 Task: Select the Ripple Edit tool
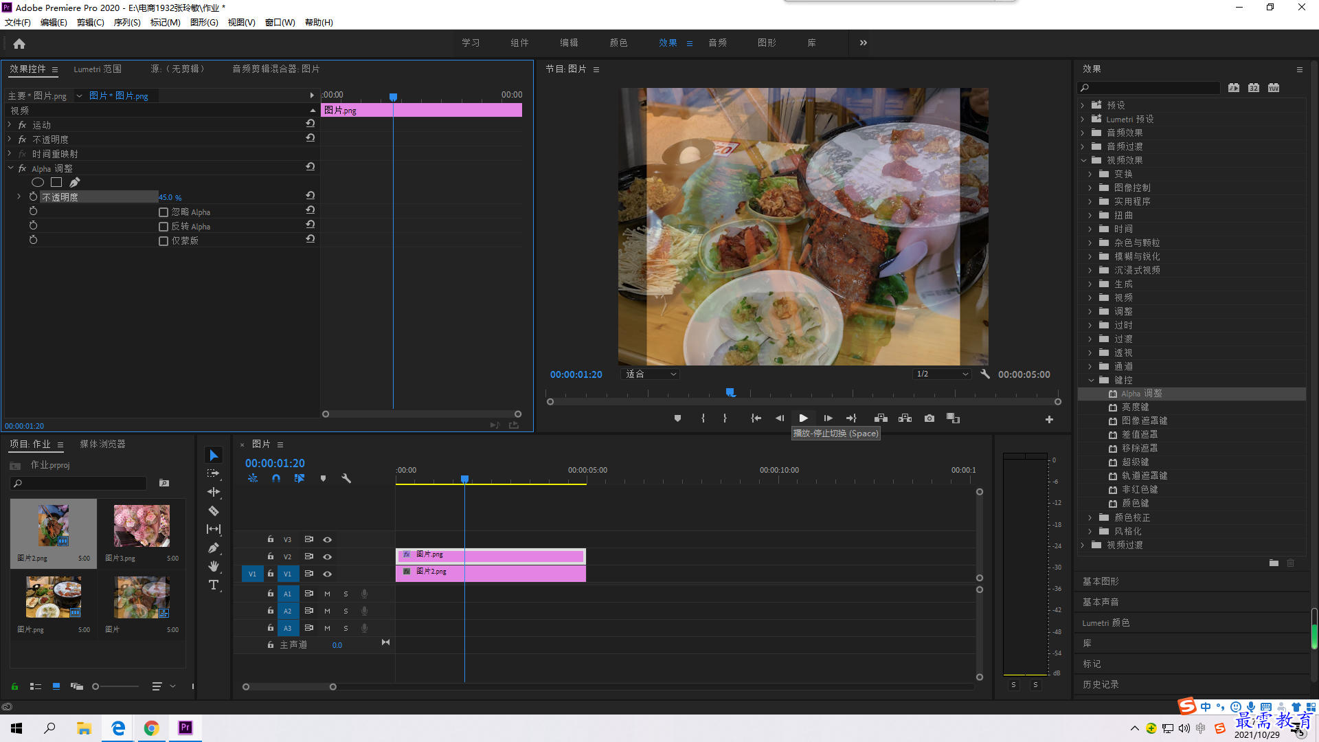pos(214,492)
